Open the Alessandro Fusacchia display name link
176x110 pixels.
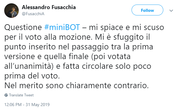(49, 7)
